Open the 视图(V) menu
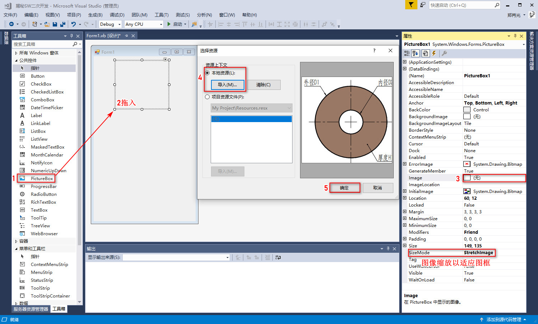Image resolution: width=538 pixels, height=324 pixels. pos(52,15)
